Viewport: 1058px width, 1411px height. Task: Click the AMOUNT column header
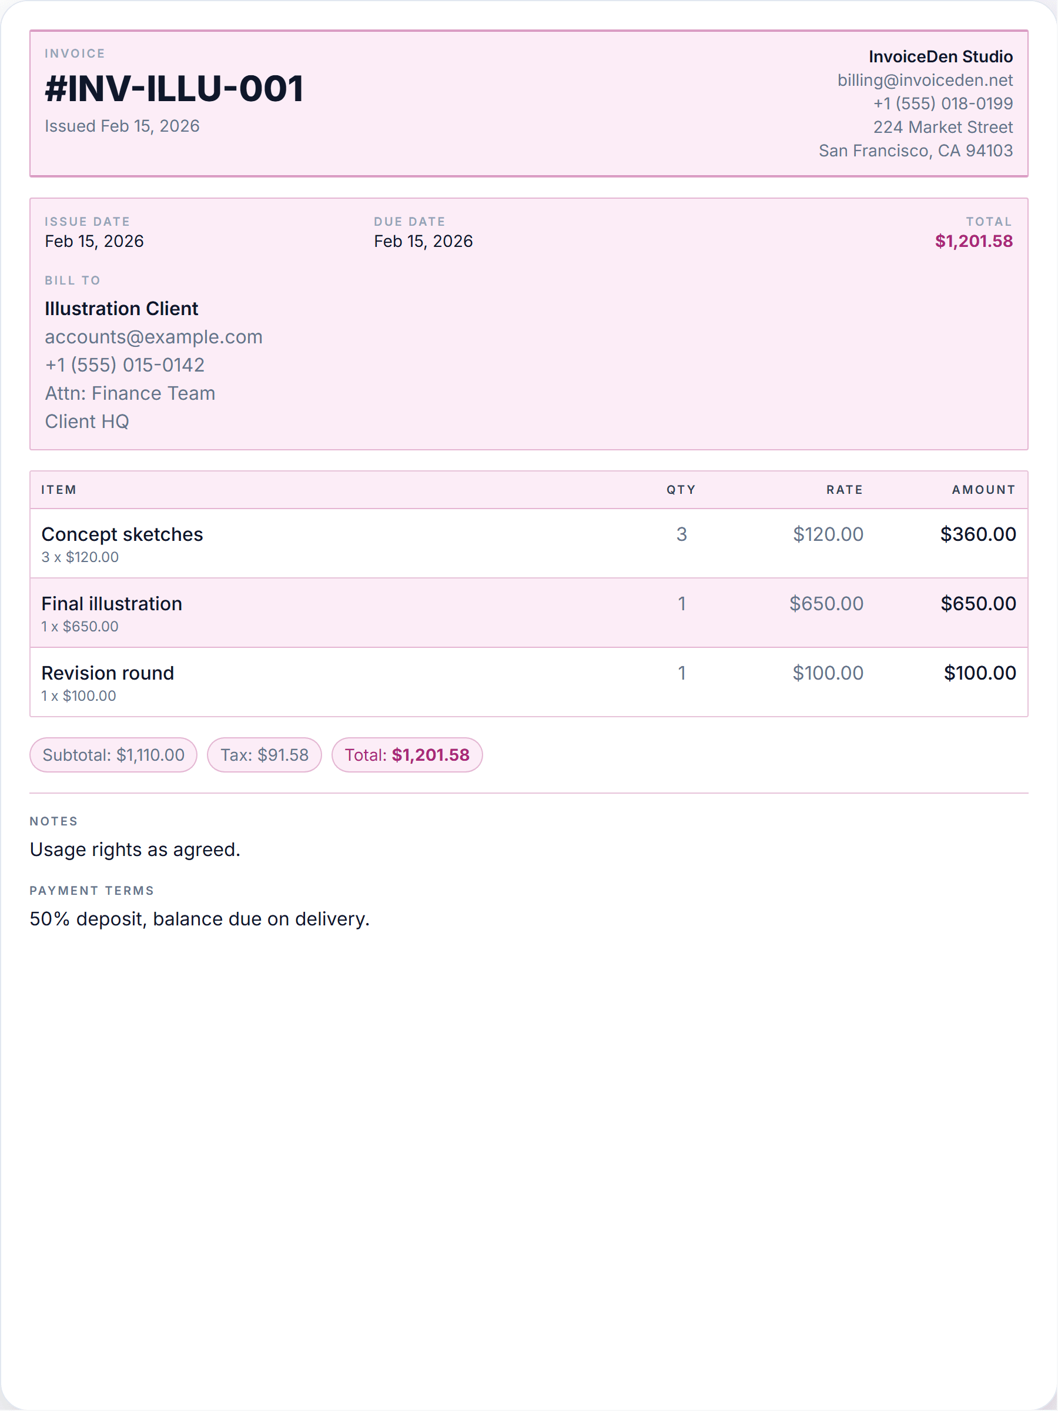pos(983,490)
